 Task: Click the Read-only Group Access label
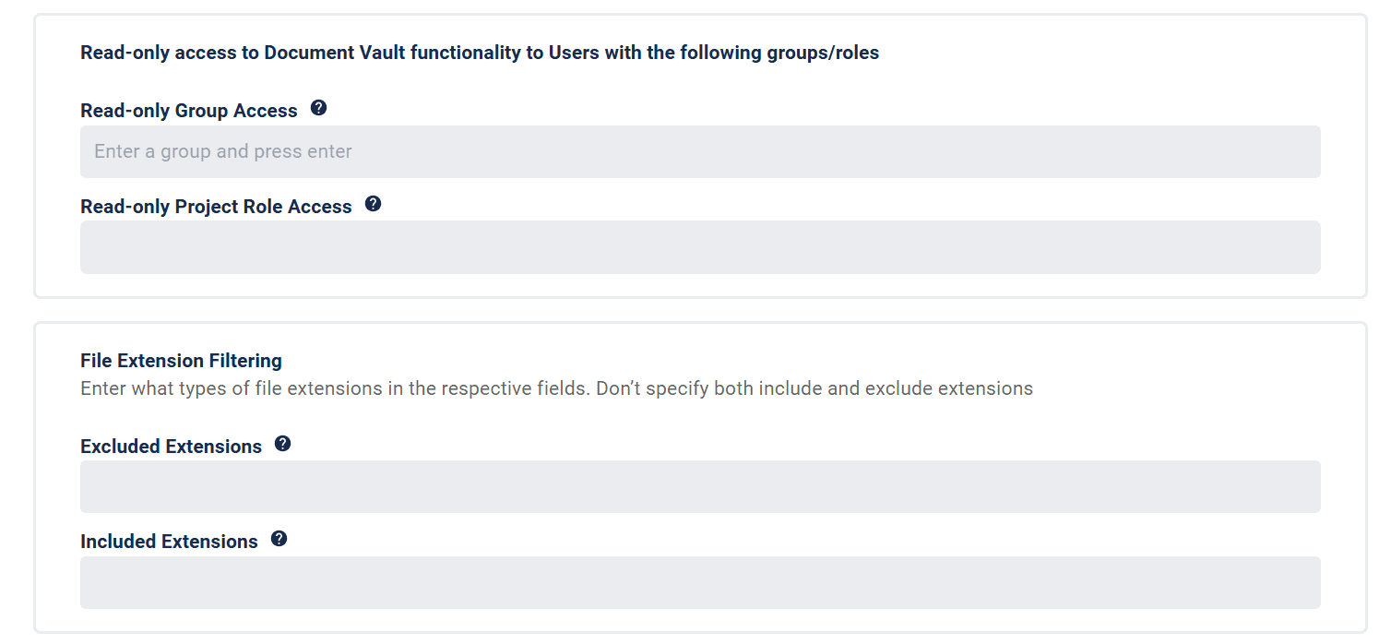[x=189, y=111]
